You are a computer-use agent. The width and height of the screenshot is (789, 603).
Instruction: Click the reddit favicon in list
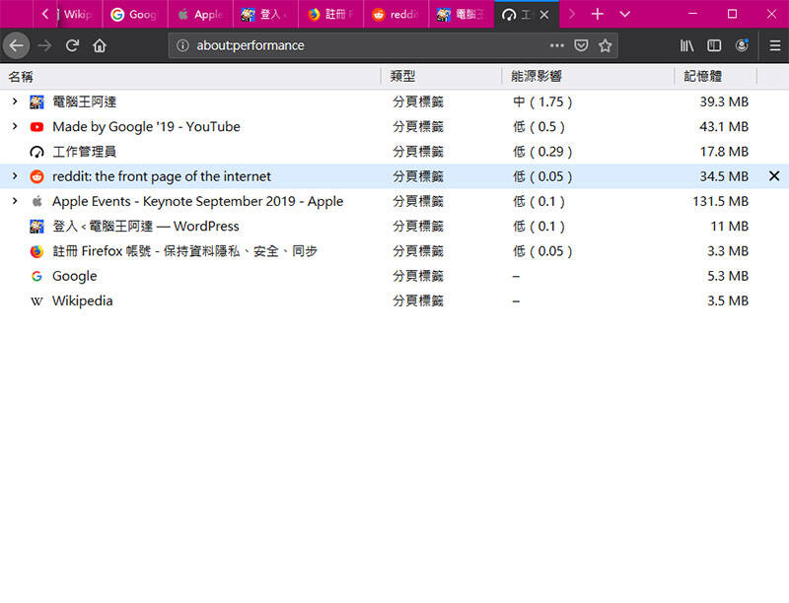point(36,176)
